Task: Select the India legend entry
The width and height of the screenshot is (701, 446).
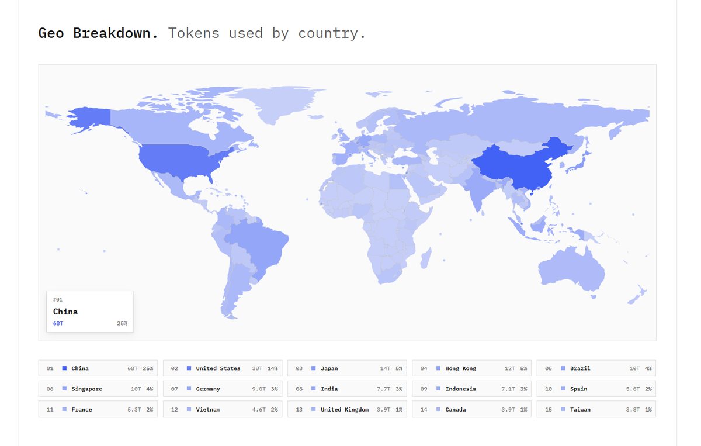Action: (347, 389)
